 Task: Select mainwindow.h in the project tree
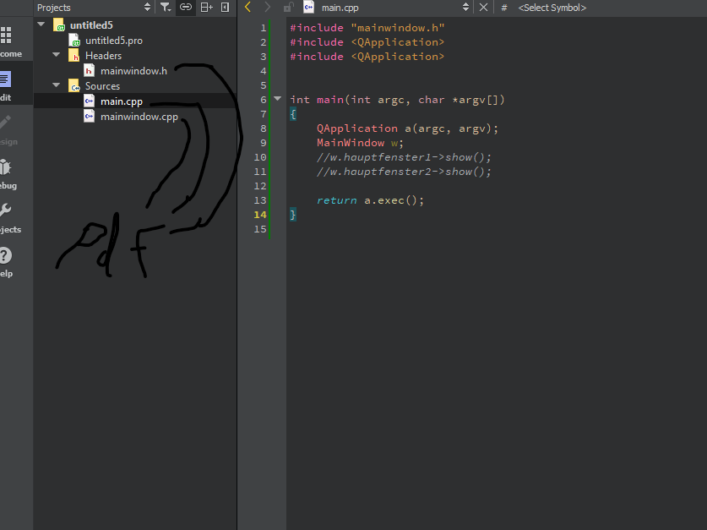(x=133, y=71)
